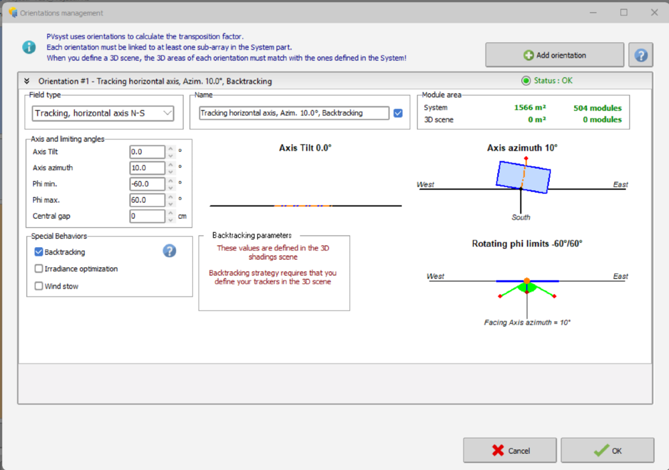Click PVsyst icon in title bar
669x470 pixels.
point(12,13)
